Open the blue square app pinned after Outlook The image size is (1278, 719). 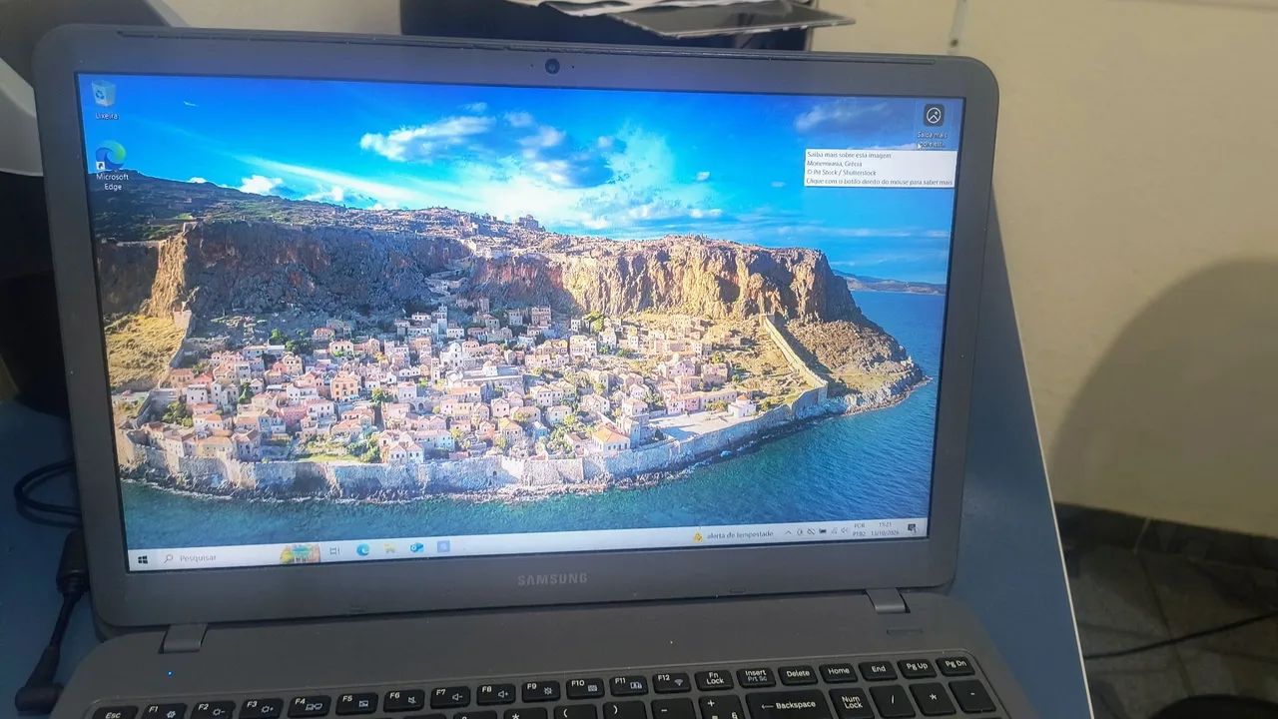(443, 547)
